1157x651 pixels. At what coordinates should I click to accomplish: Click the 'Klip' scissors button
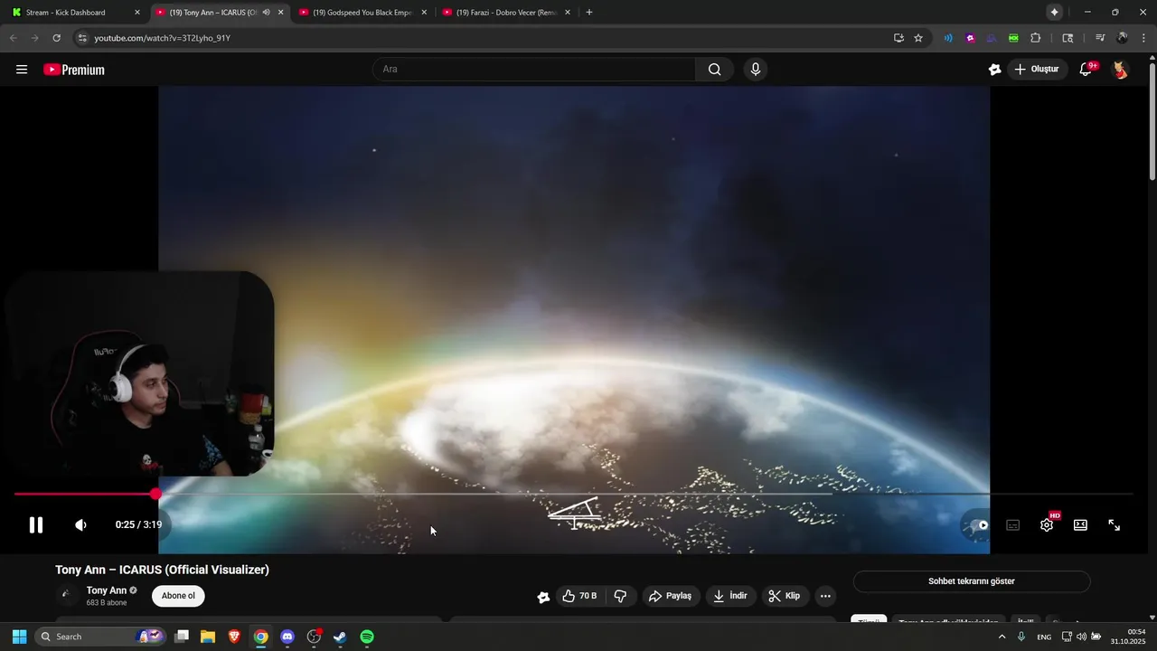coord(785,596)
